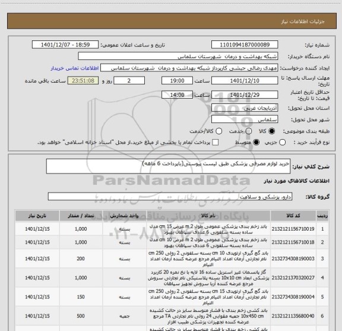This screenshot has height=331, width=342.
Task: Click quantity 150 in row 5
Action: point(81,297)
